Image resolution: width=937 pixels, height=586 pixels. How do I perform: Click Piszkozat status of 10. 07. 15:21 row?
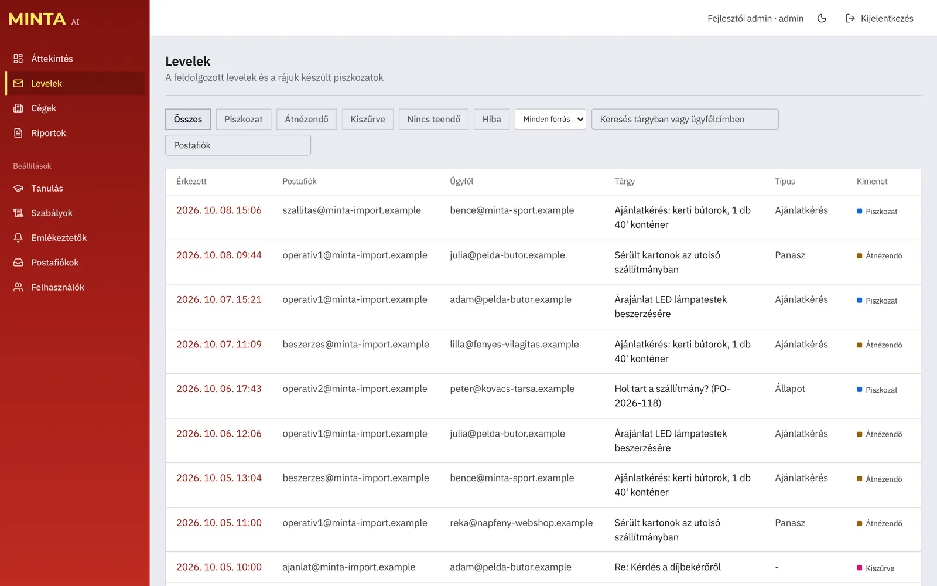tap(877, 301)
